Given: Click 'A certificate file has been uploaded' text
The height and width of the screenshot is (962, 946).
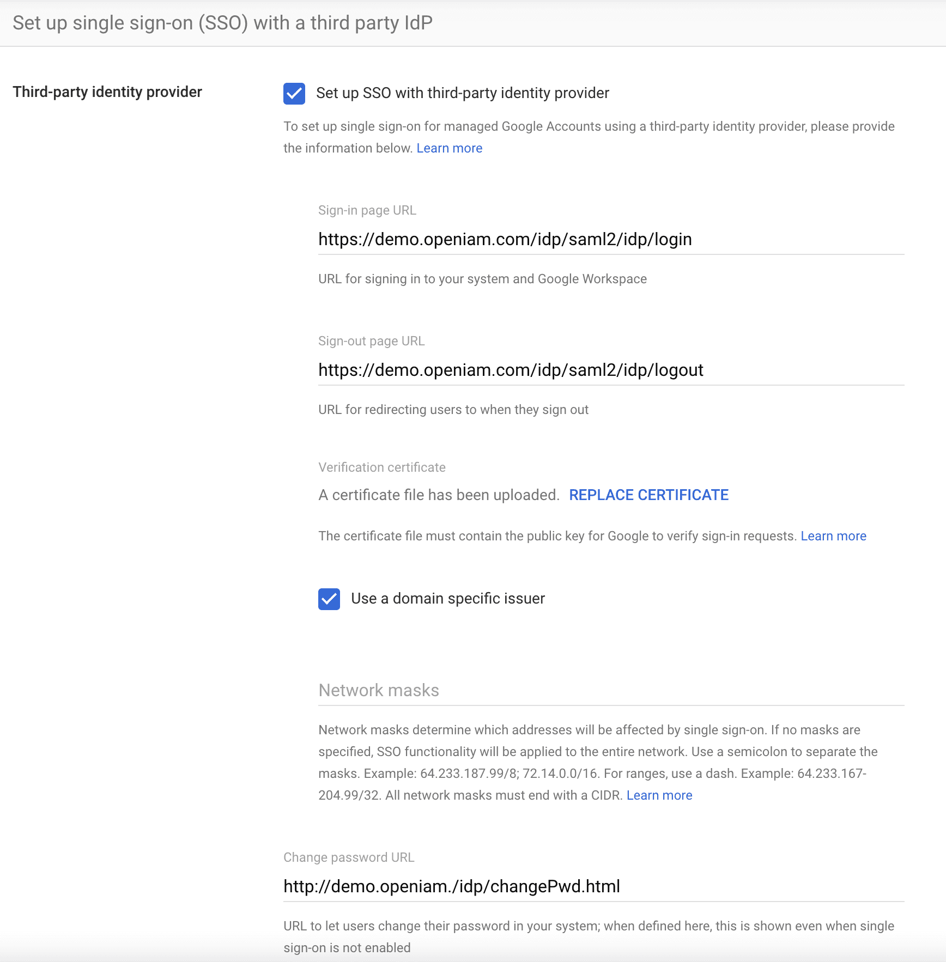Looking at the screenshot, I should point(439,495).
